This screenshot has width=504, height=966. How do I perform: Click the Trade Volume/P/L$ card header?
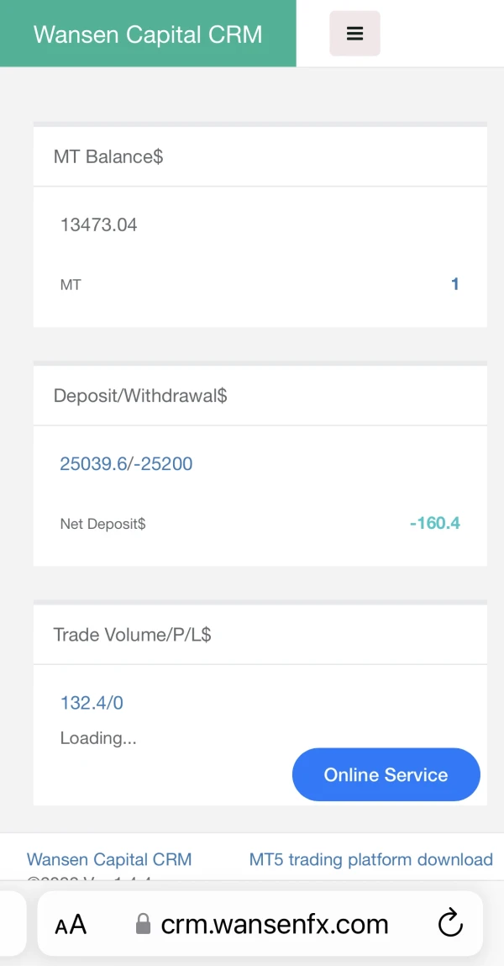point(132,635)
